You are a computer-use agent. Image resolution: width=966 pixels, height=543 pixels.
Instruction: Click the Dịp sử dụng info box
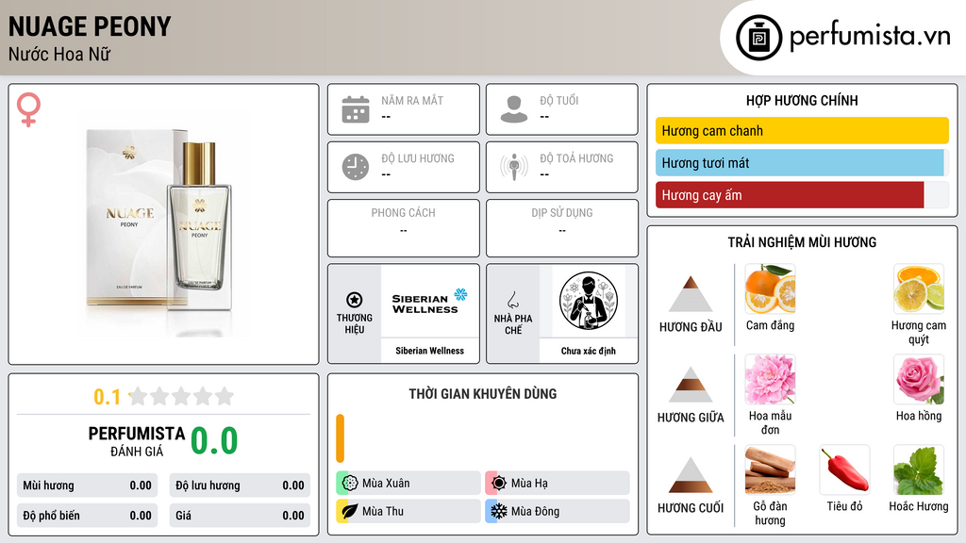tap(562, 228)
